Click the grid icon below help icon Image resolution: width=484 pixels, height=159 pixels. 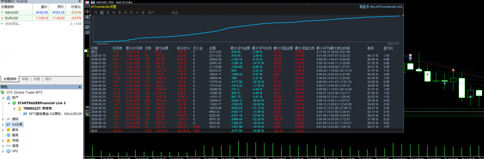[x=87, y=27]
